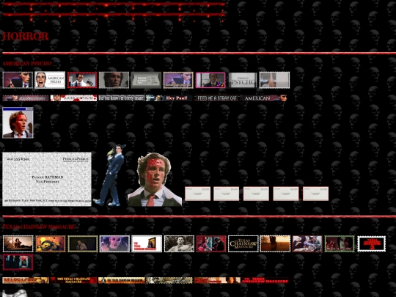Click the white-bordered stamp ending the American Psycho row
This screenshot has height=297, width=396.
click(x=274, y=80)
